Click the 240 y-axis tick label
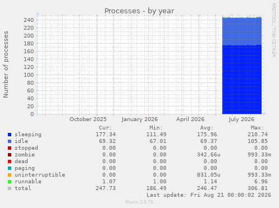 (29, 20)
